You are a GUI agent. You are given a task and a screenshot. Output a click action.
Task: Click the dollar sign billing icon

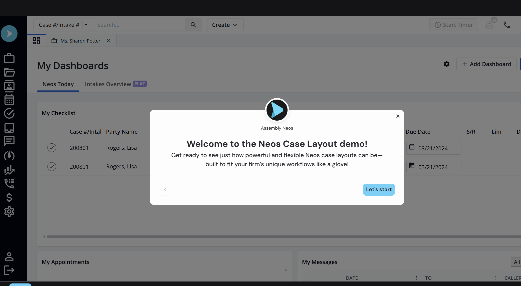(9, 197)
